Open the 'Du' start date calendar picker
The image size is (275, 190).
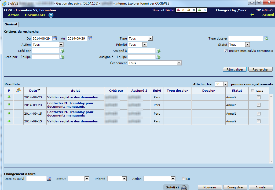click(x=54, y=38)
